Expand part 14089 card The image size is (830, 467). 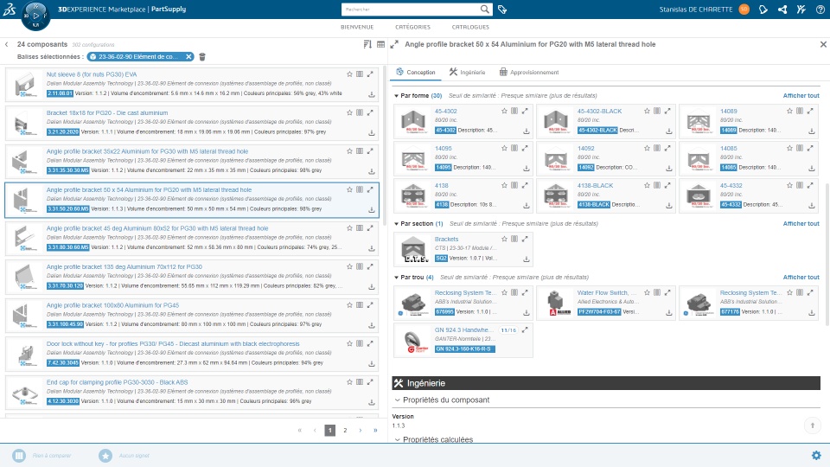point(810,112)
